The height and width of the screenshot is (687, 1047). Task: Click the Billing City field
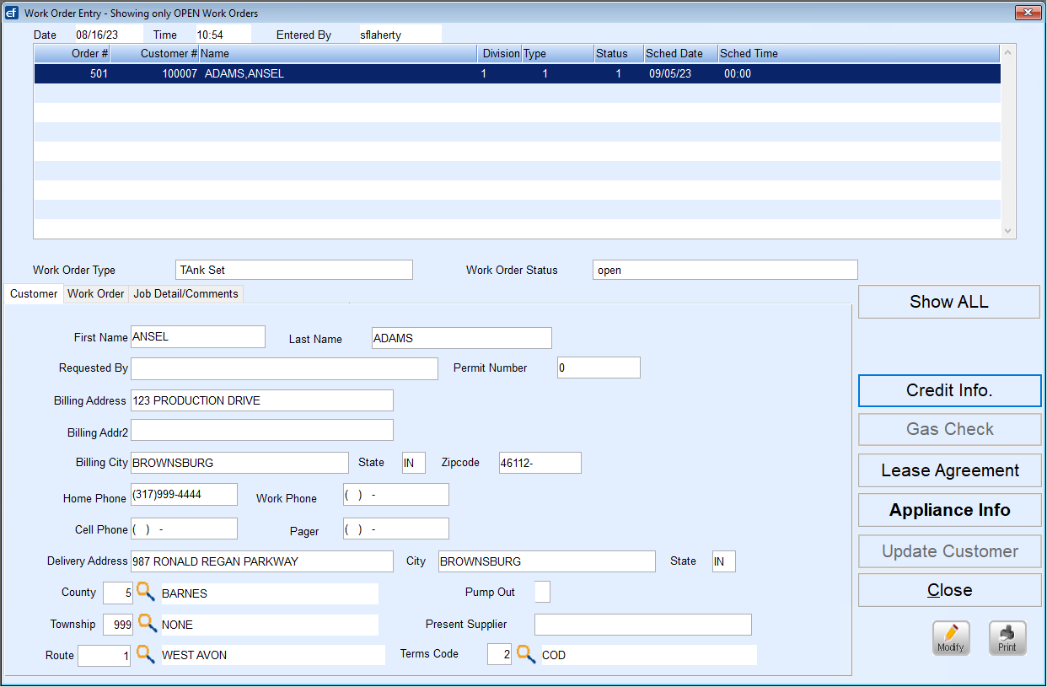coord(239,463)
